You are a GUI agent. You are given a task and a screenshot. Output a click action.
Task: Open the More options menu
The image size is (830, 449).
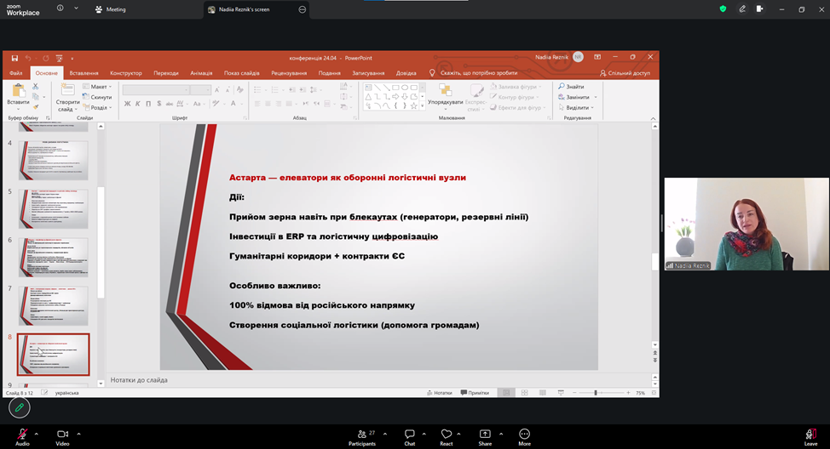[524, 434]
